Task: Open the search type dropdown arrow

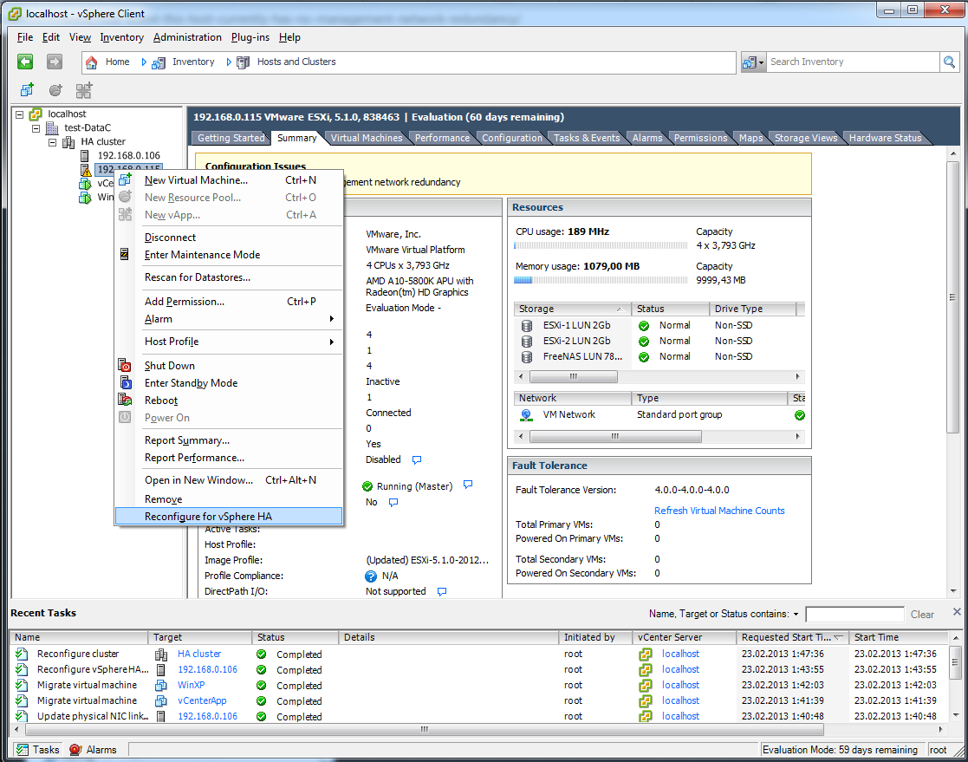Action: 761,62
